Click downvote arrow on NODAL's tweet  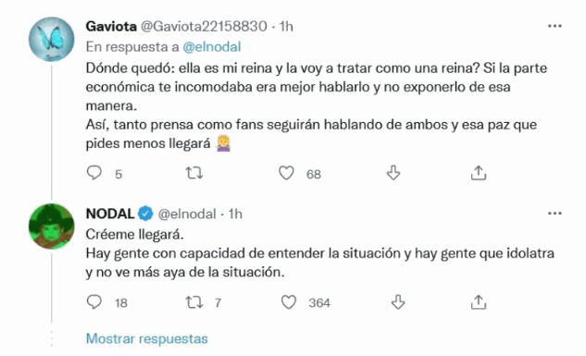[398, 301]
